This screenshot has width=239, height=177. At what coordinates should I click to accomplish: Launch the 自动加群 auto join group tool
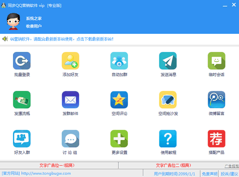coord(119,61)
